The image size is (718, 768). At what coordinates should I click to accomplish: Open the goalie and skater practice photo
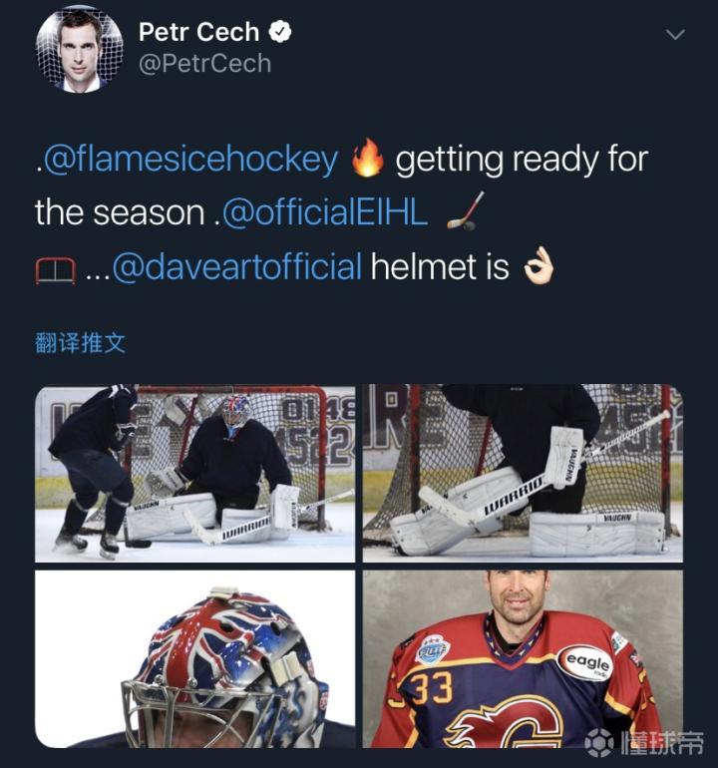194,473
